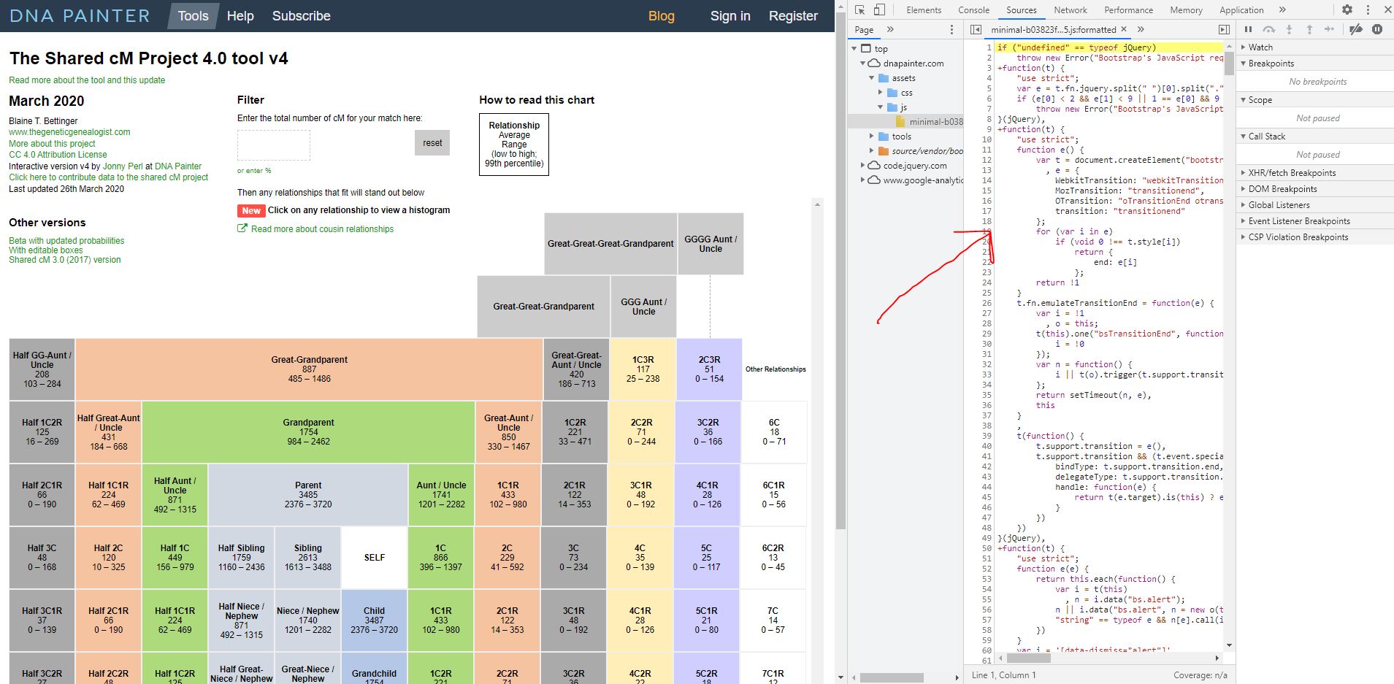Expand the css folder in file tree
Screen dimensions: 1394x684
(881, 93)
